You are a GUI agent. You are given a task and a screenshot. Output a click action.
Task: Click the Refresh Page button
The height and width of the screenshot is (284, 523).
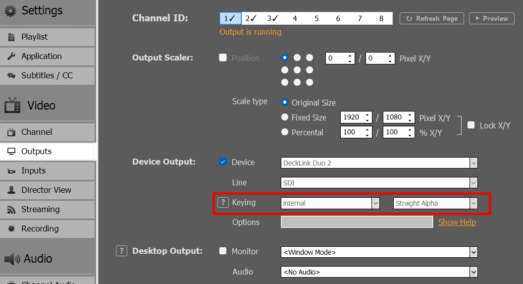point(431,18)
